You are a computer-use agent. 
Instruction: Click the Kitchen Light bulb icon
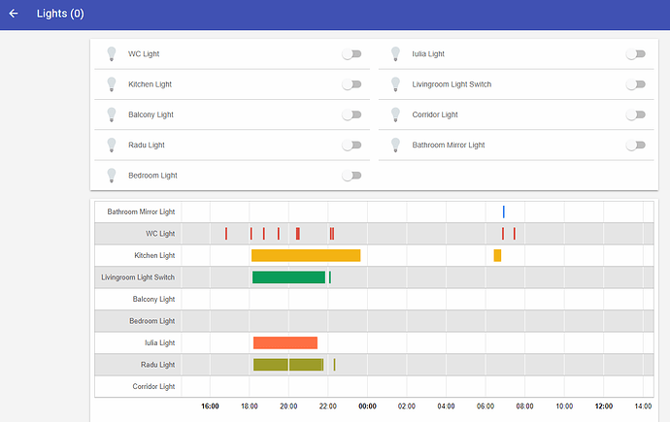coord(111,84)
